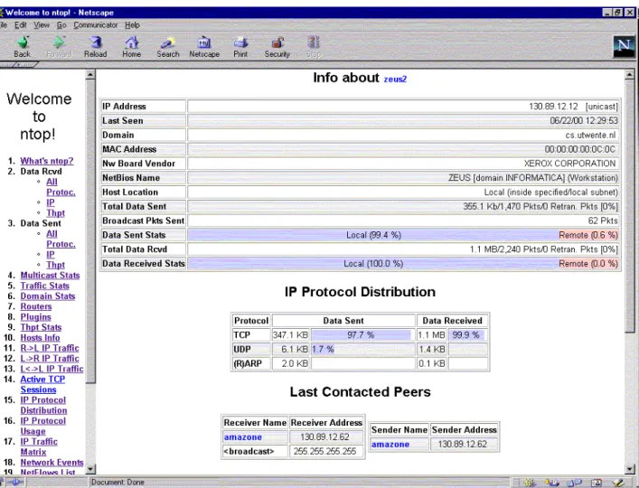Viewport: 639px width, 488px height.
Task: Open Search from the toolbar
Action: click(x=168, y=47)
